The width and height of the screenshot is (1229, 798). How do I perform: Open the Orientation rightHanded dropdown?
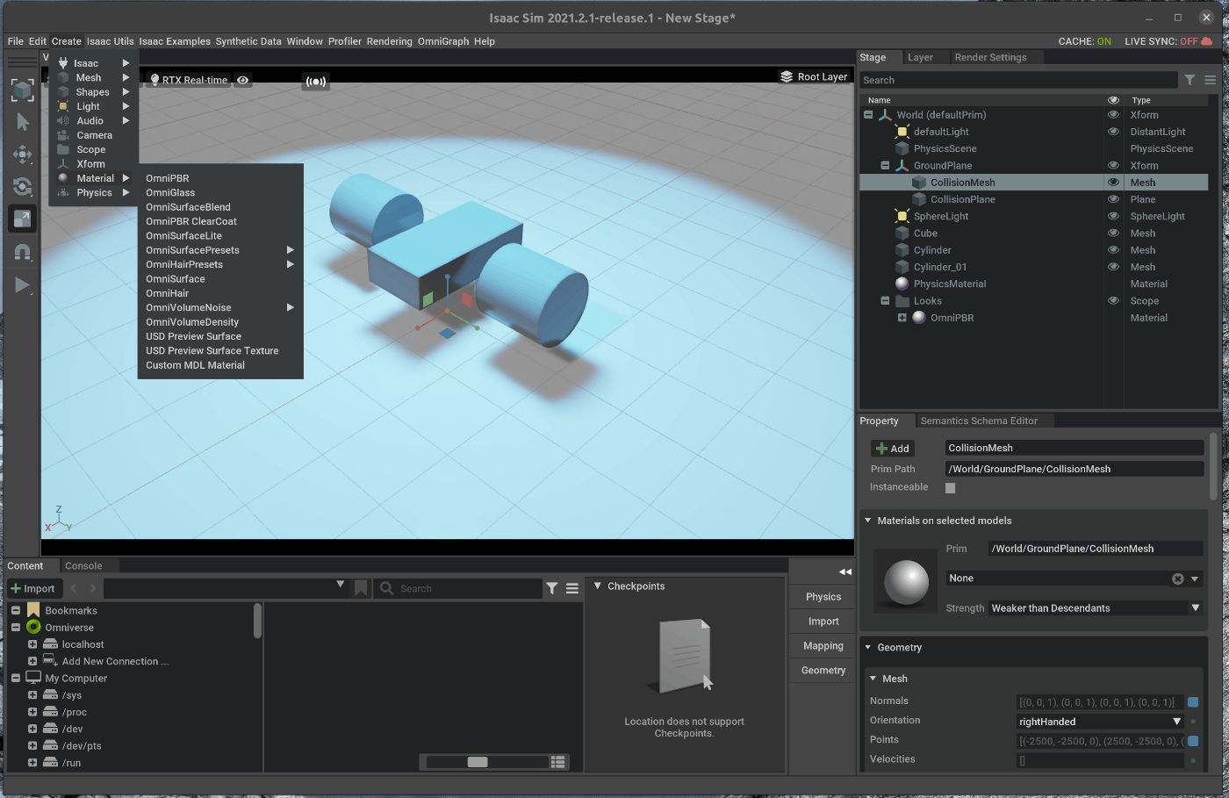(1101, 722)
